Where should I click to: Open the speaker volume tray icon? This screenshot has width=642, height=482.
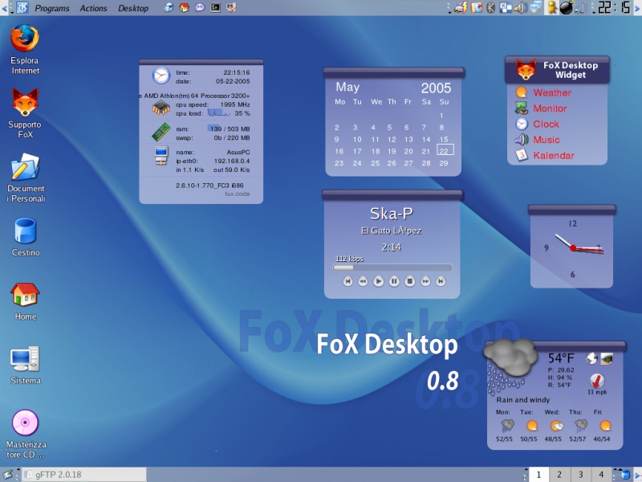[521, 7]
